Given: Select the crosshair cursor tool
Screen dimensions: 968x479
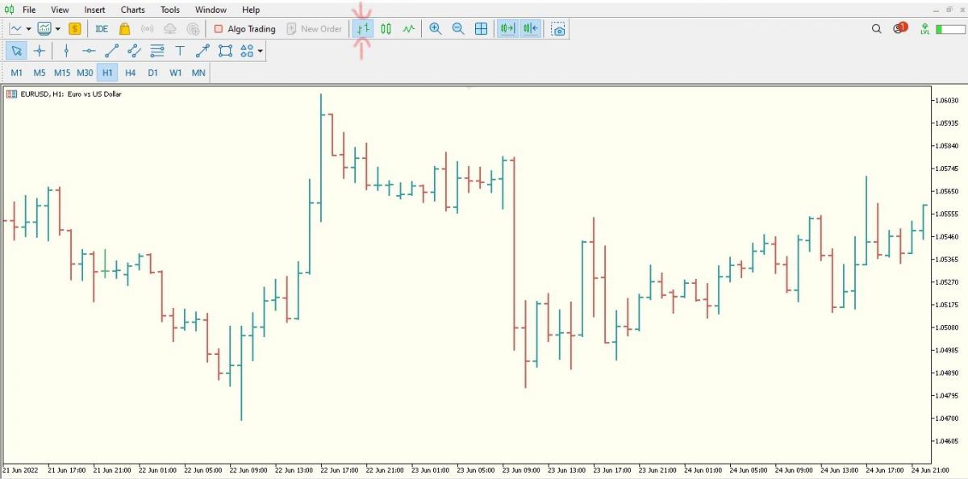Looking at the screenshot, I should [x=39, y=51].
